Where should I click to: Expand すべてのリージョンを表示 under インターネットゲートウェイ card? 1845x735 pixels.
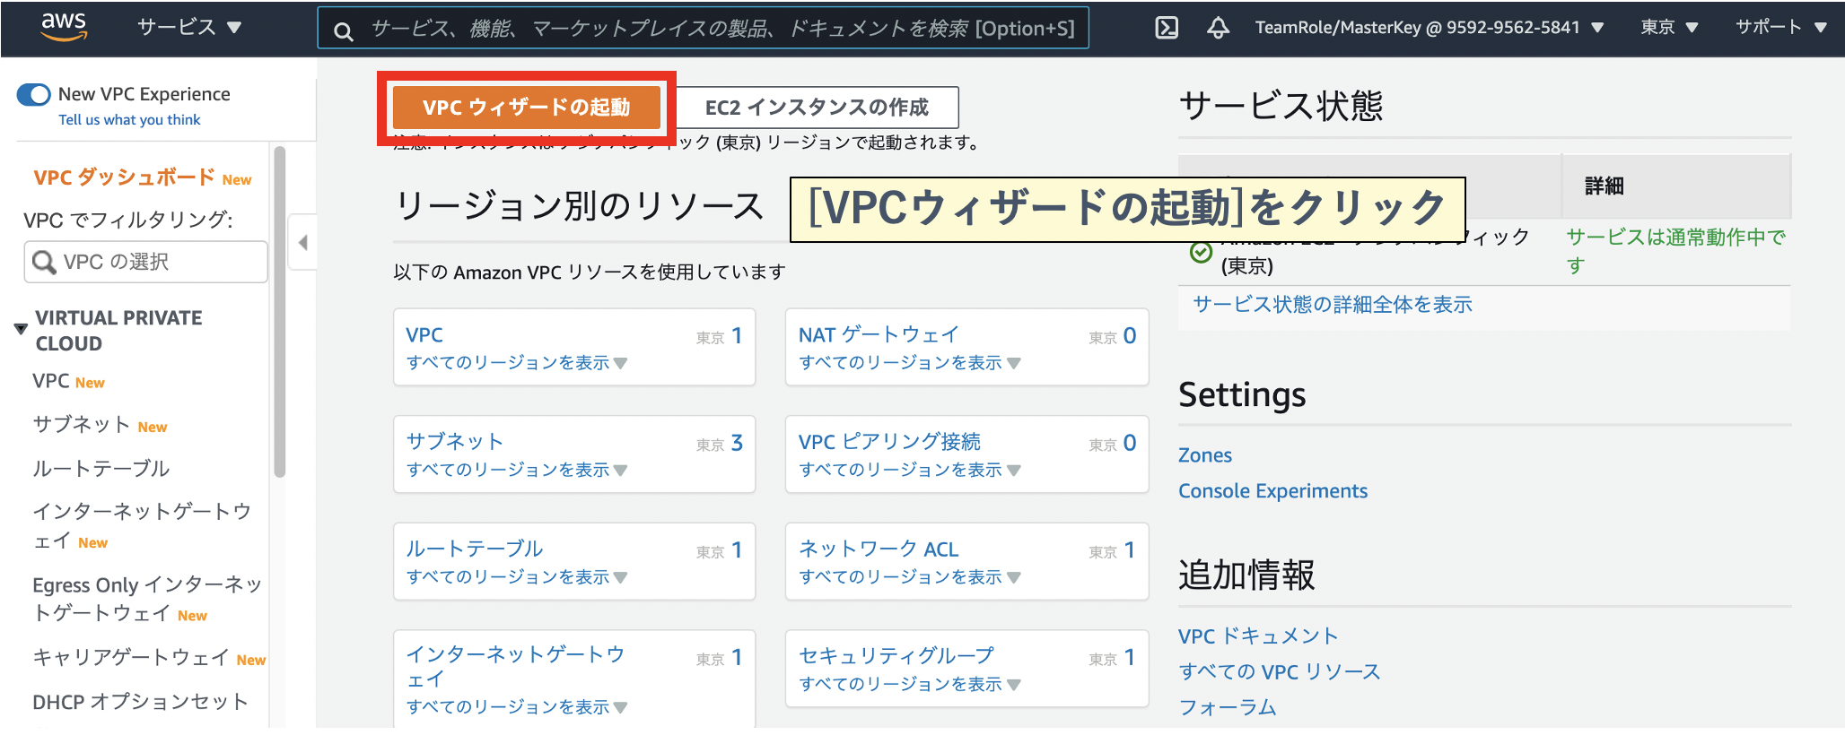517,707
